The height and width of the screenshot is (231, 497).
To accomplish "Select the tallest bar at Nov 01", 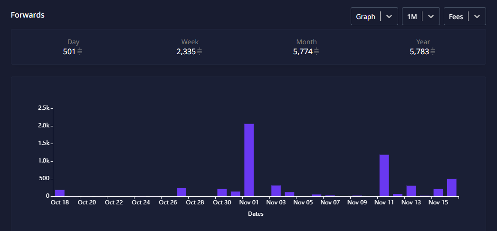I will click(x=249, y=160).
